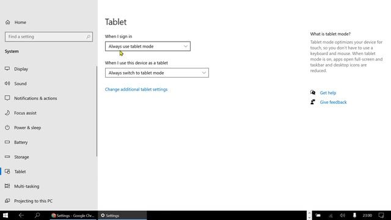Select Power & sleep

tap(27, 128)
